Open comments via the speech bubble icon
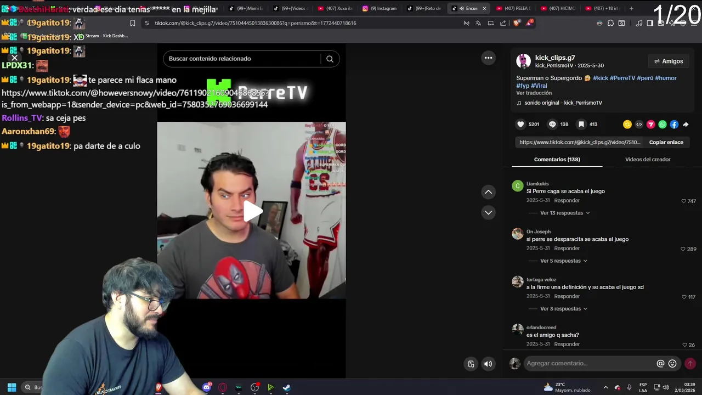 [x=552, y=125]
